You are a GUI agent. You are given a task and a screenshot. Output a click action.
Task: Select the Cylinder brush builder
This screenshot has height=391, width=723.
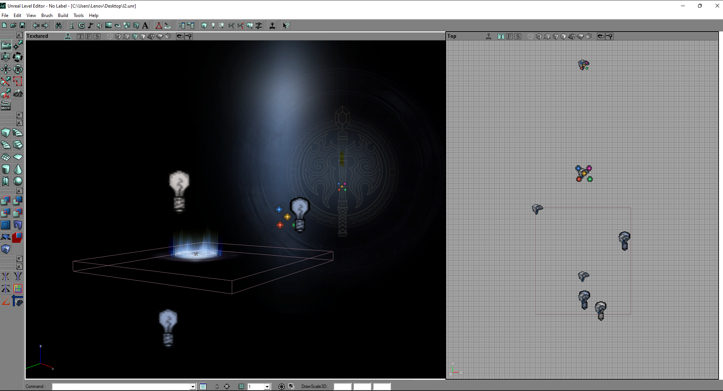[x=6, y=169]
